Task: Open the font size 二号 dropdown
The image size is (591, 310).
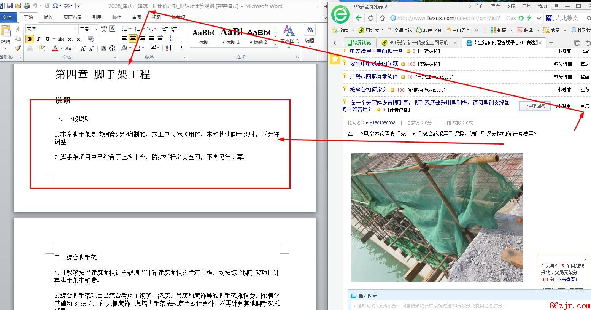Action: (x=96, y=29)
